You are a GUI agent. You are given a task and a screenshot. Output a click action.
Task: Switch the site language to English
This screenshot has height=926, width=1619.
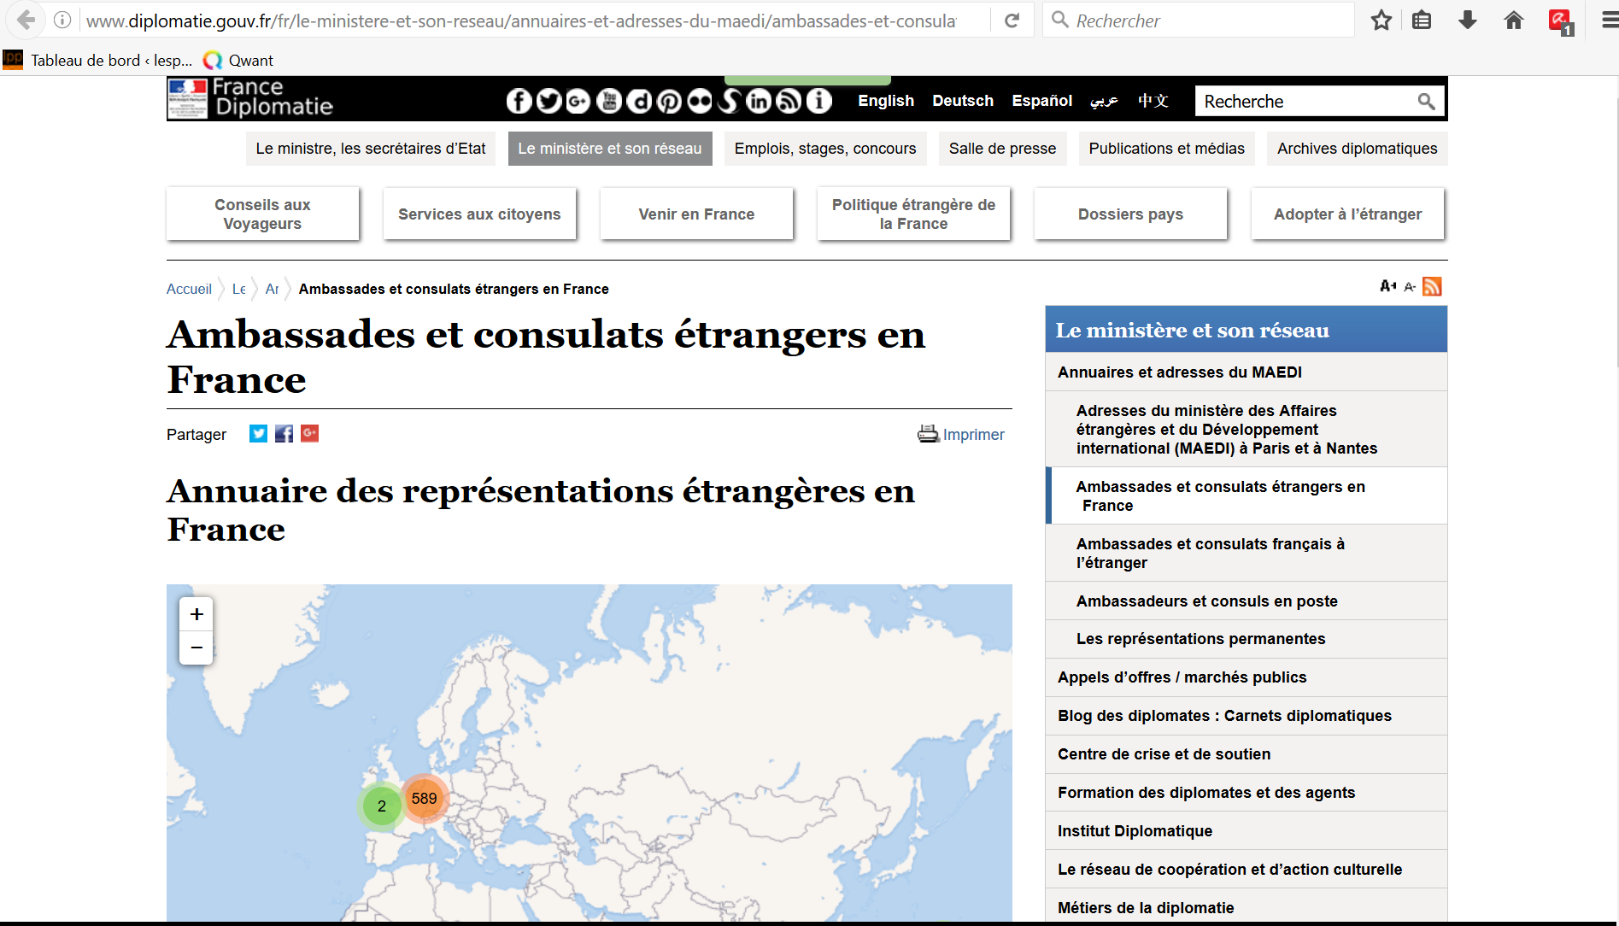[x=885, y=101]
